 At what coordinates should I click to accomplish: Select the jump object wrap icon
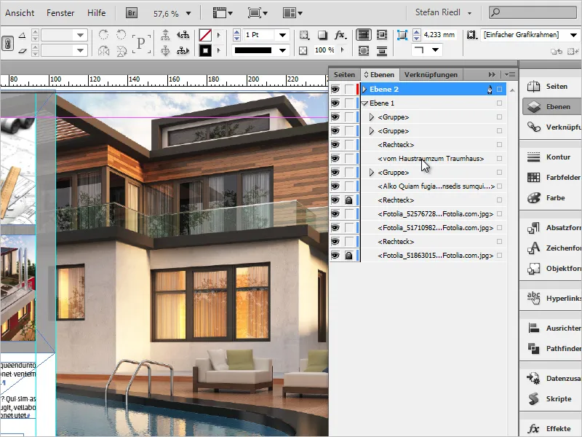click(382, 50)
